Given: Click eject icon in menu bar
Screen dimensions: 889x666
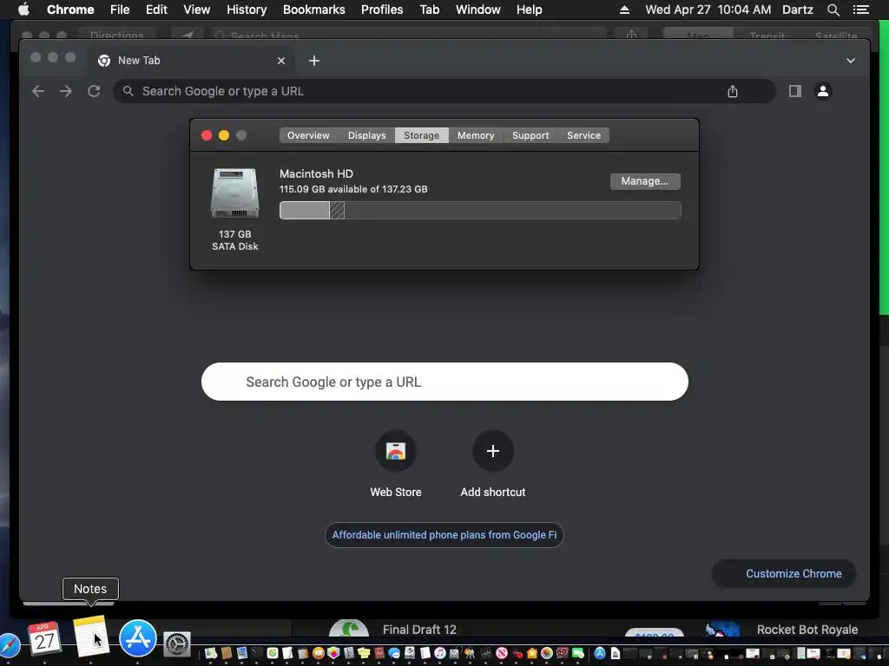Looking at the screenshot, I should tap(624, 10).
